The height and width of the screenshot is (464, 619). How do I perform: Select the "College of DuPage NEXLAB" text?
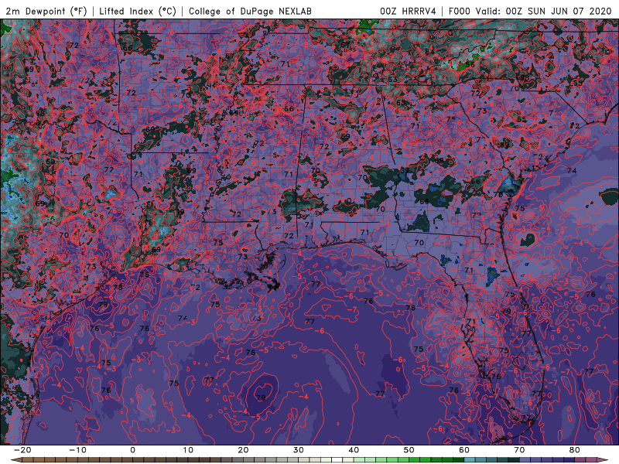pos(250,11)
